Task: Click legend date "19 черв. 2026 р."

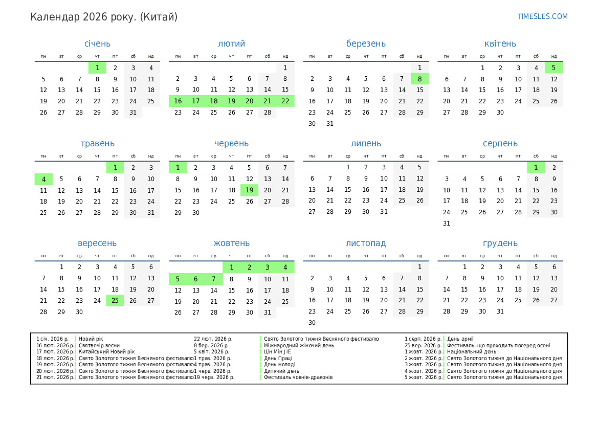Action: click(x=214, y=377)
